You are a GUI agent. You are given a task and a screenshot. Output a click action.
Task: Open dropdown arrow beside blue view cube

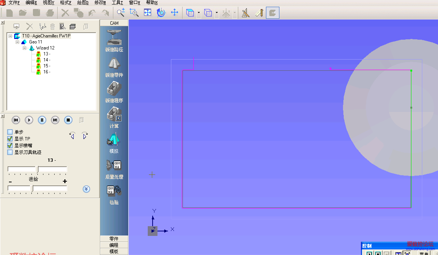(199, 13)
